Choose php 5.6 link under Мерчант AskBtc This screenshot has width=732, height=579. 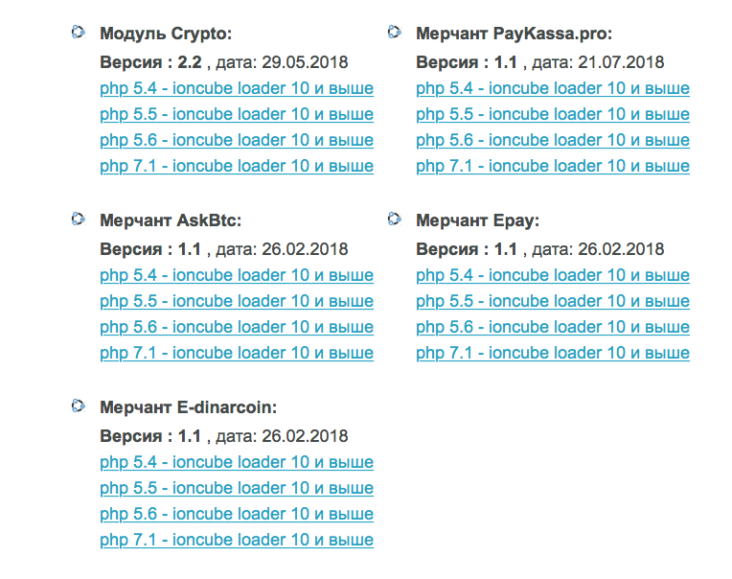pyautogui.click(x=237, y=327)
